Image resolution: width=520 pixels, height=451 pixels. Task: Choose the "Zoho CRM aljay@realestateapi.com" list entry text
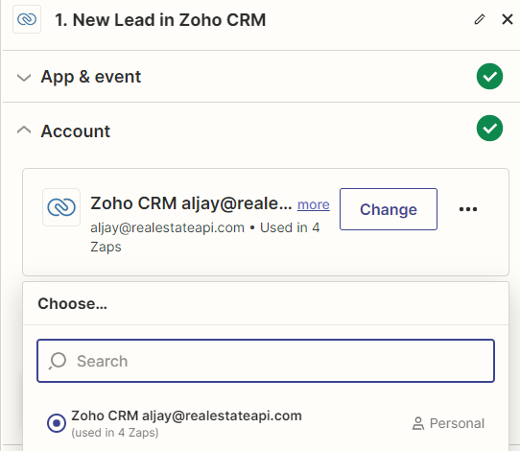(x=186, y=415)
